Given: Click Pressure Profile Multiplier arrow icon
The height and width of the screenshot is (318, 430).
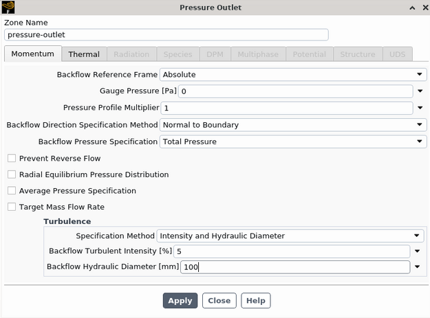Looking at the screenshot, I should (419, 108).
